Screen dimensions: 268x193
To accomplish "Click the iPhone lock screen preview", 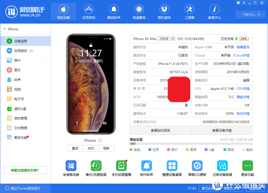I will click(91, 84).
